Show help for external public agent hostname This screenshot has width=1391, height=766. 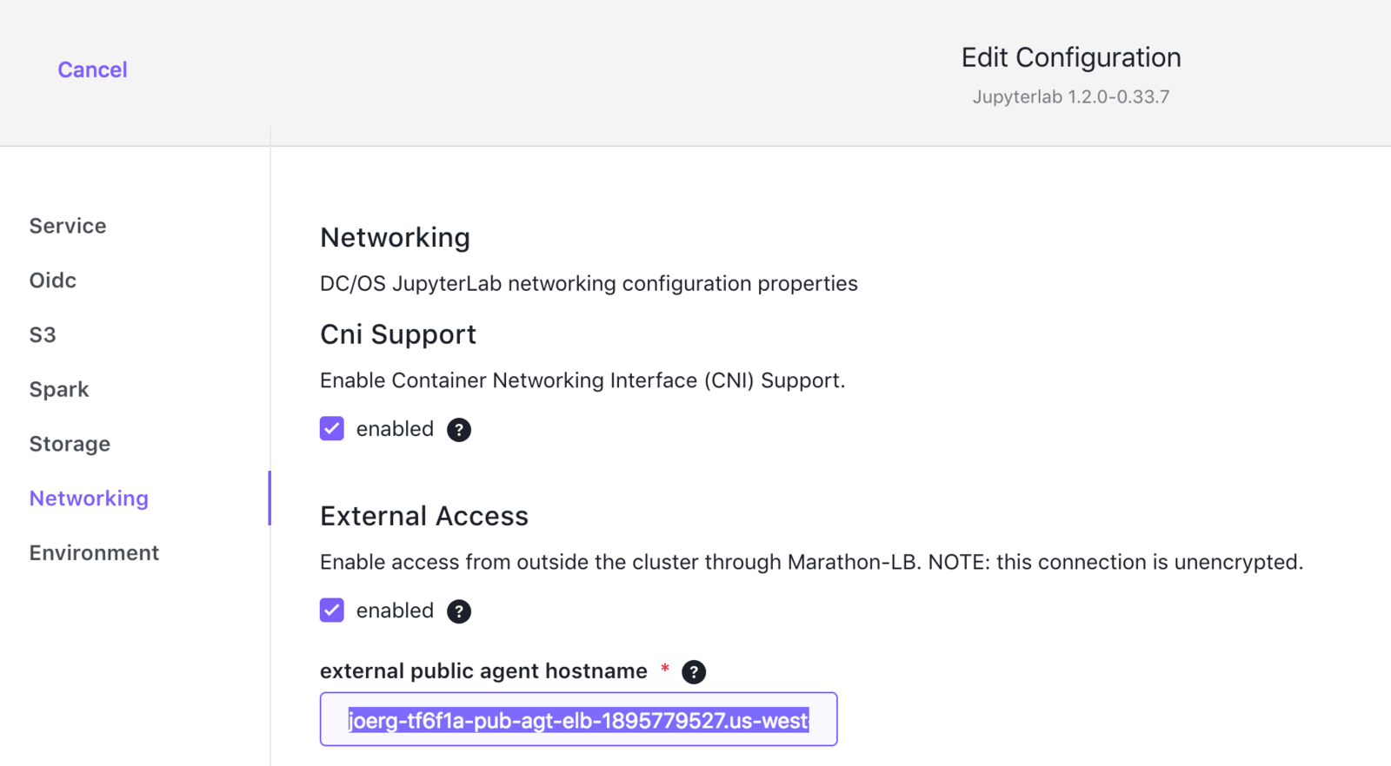[694, 672]
